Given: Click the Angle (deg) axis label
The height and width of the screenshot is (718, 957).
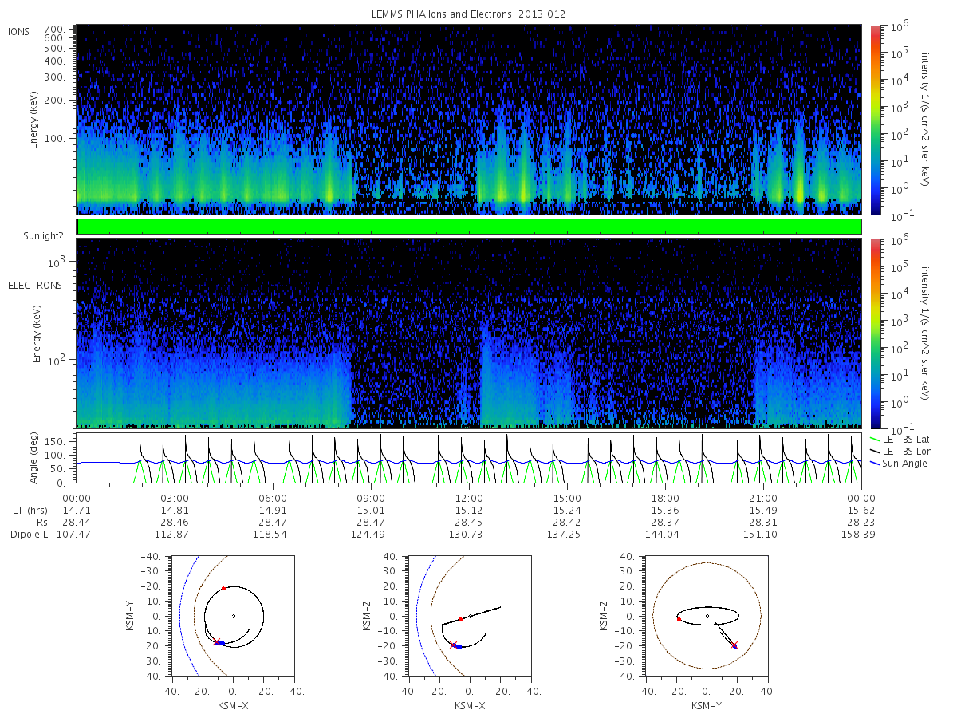Looking at the screenshot, I should pyautogui.click(x=35, y=459).
